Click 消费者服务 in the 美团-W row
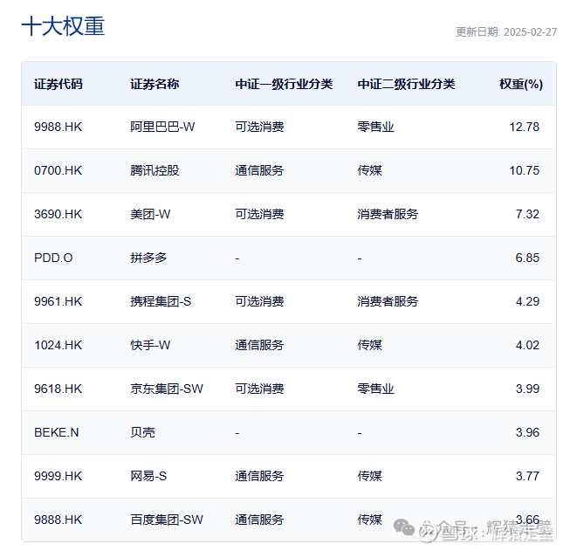The image size is (570, 551). [x=388, y=214]
